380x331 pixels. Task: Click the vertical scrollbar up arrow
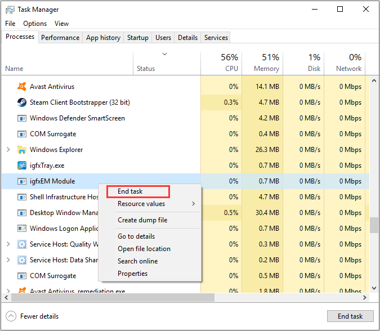[x=374, y=80]
